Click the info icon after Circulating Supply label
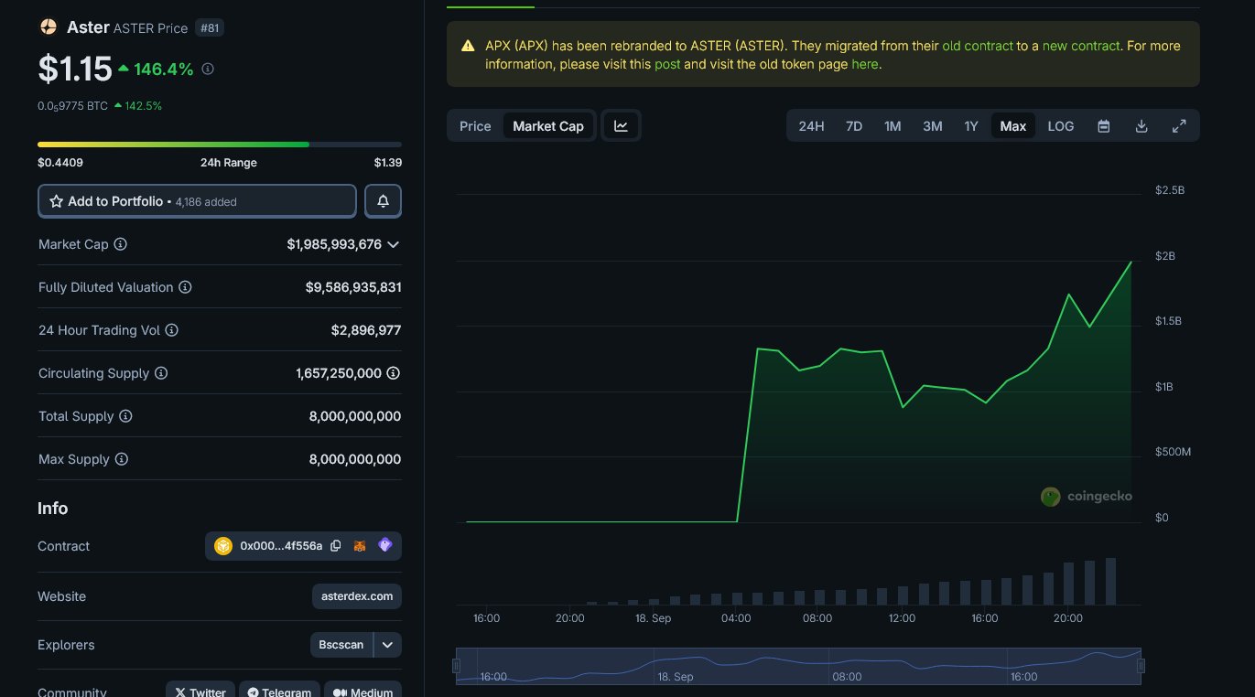 point(161,373)
